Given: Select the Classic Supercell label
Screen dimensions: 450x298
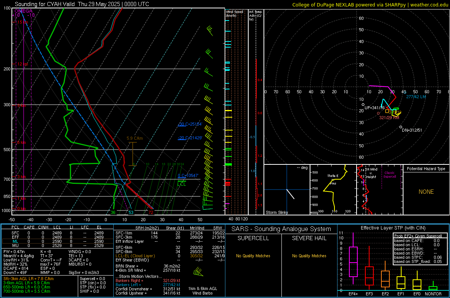Looking at the screenshot, I should click(389, 175).
